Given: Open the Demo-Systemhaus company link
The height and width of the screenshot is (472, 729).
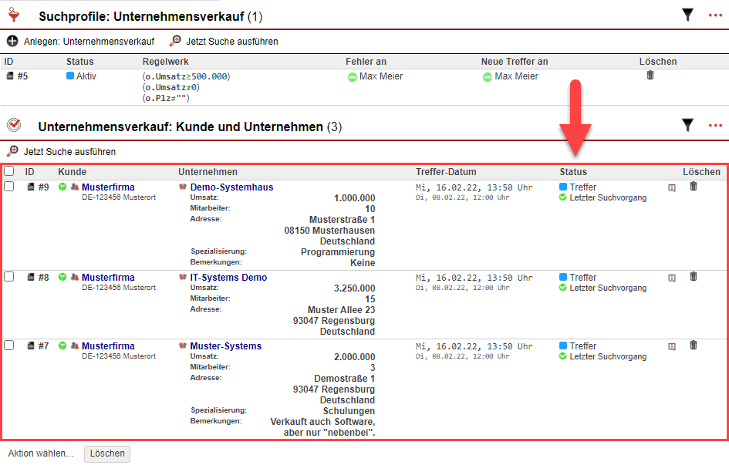Looking at the screenshot, I should click(x=231, y=187).
